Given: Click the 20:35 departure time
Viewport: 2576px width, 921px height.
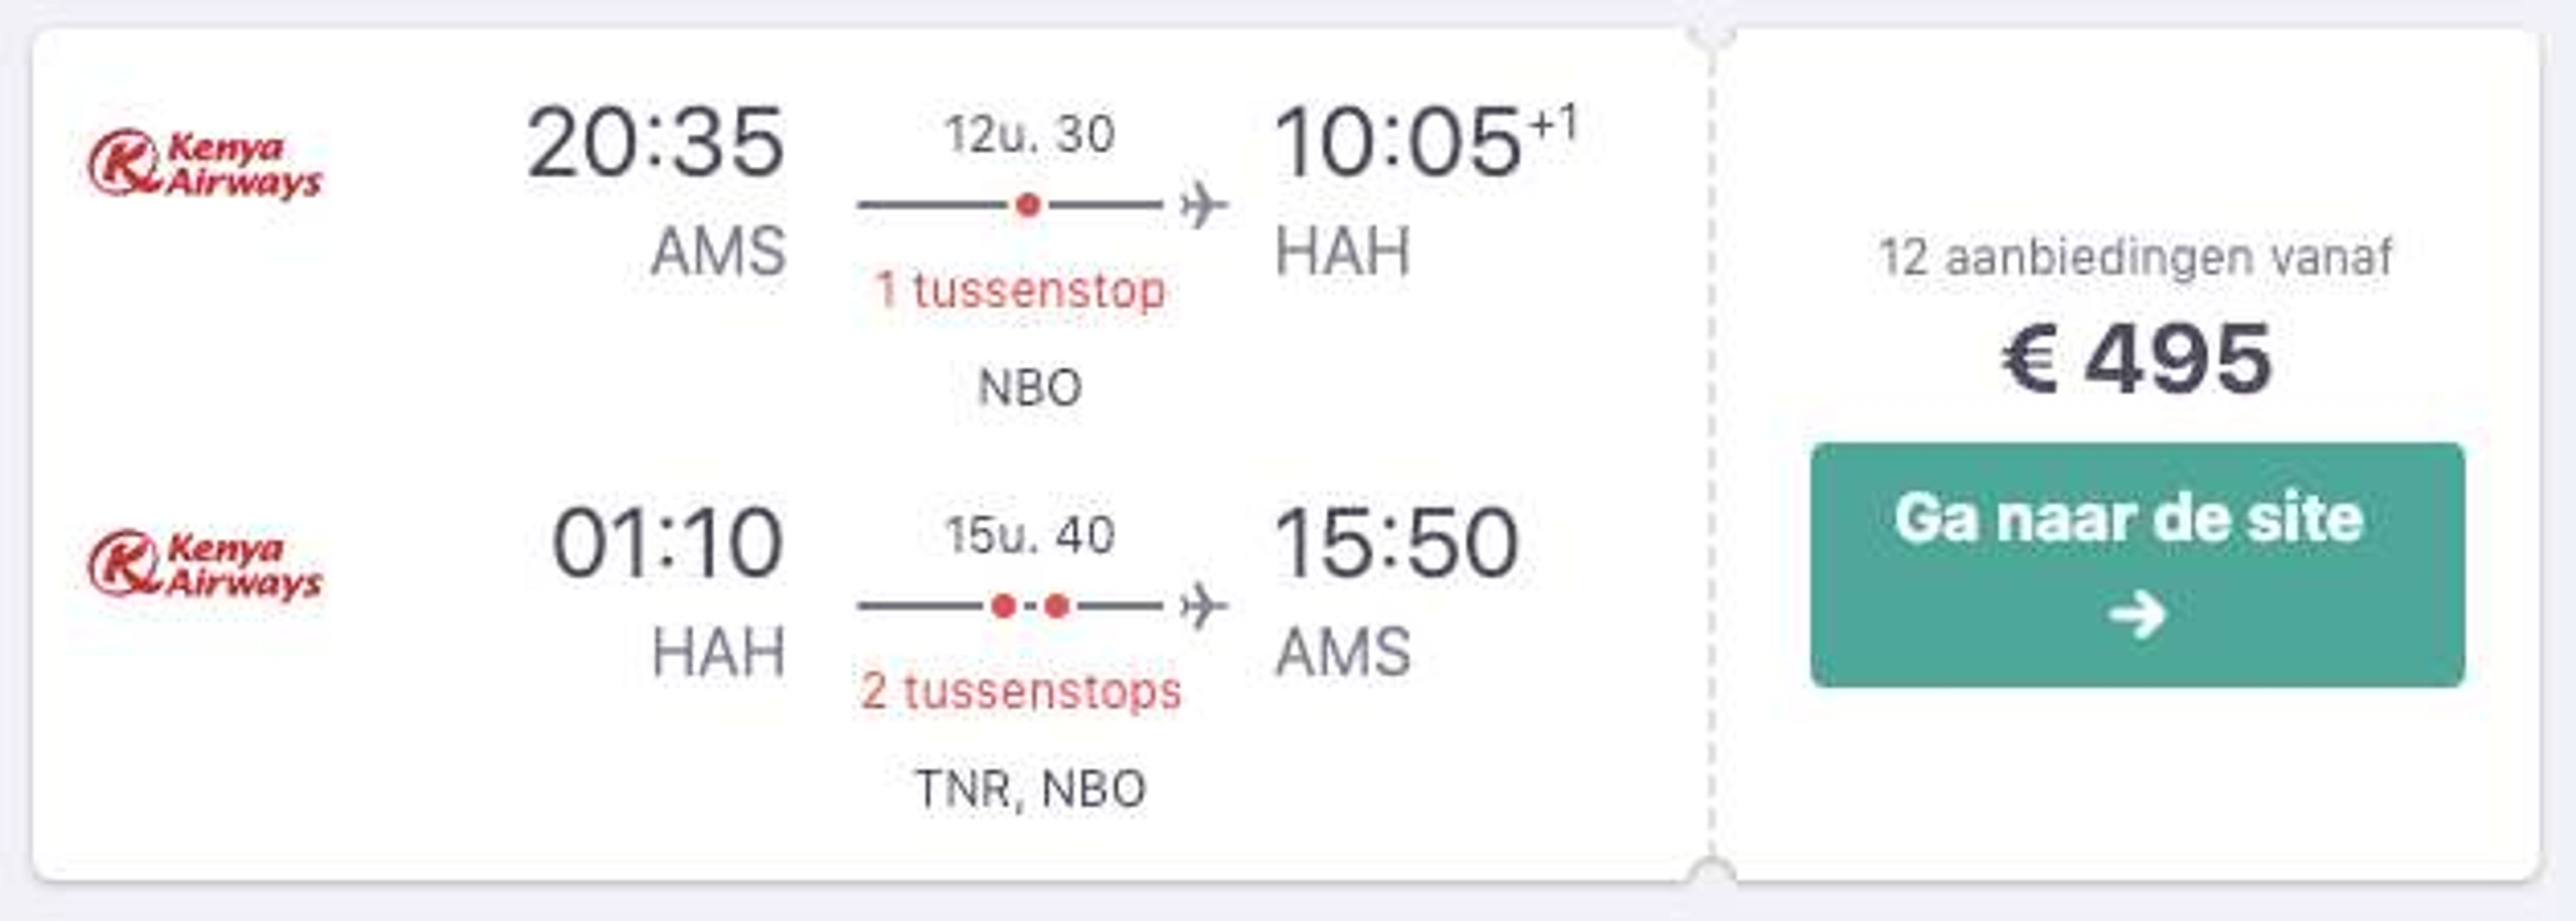Looking at the screenshot, I should [x=656, y=143].
